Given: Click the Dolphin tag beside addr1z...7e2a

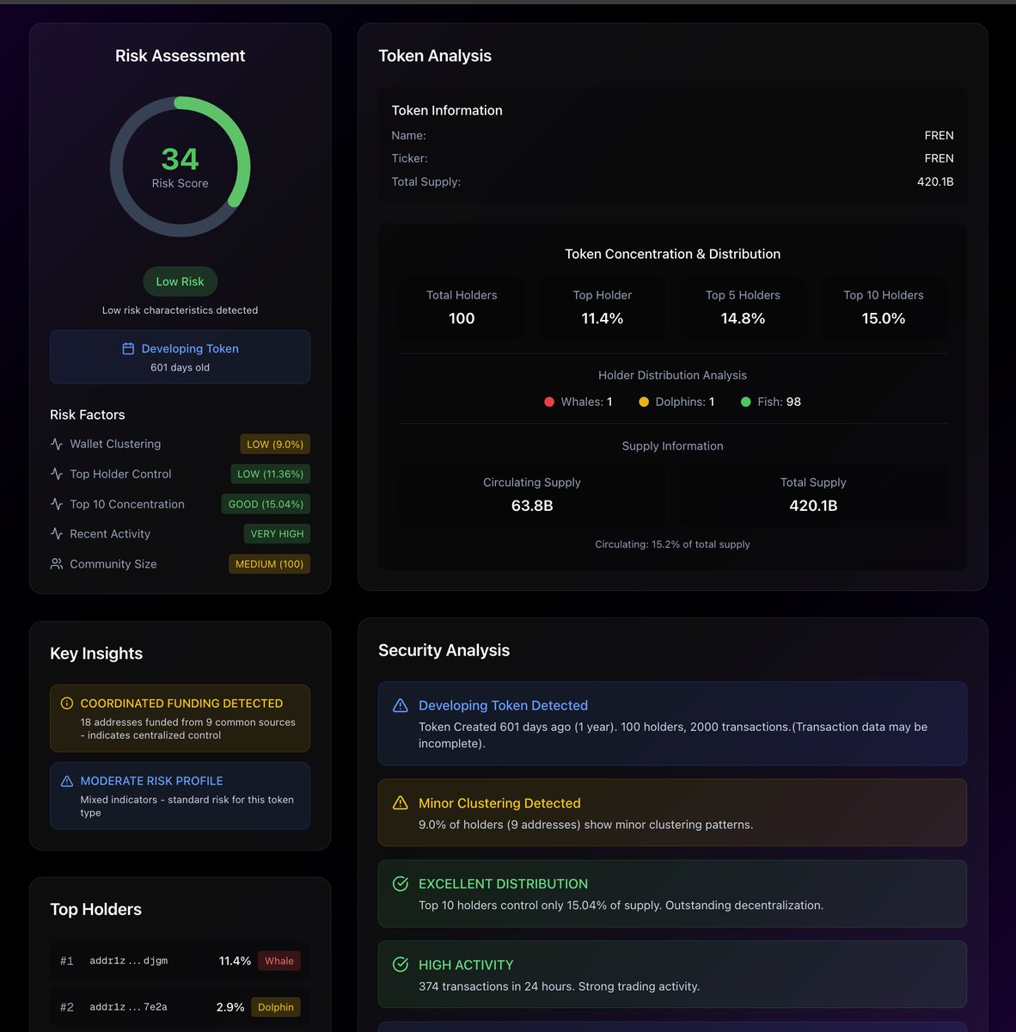Looking at the screenshot, I should click(x=275, y=1006).
